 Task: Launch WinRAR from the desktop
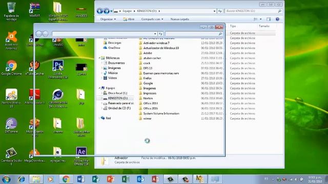35,10
